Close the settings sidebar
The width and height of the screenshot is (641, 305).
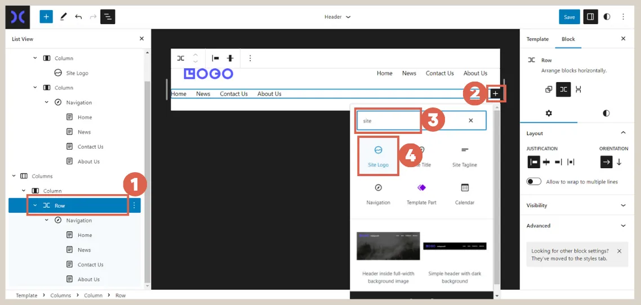[x=623, y=39]
